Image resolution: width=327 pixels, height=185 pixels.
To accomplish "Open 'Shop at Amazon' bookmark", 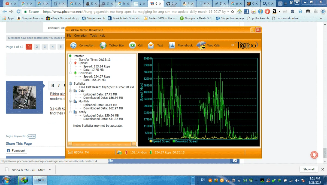I will tap(30, 18).
